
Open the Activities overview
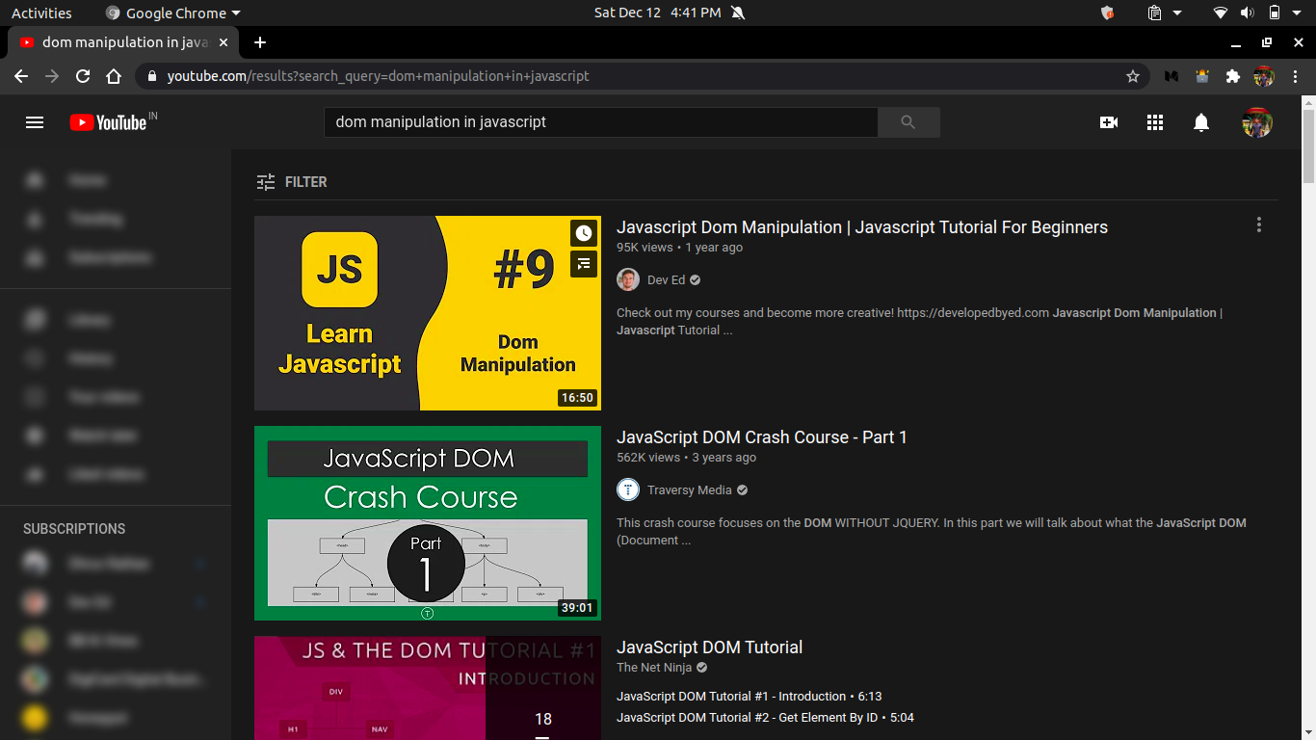(41, 13)
